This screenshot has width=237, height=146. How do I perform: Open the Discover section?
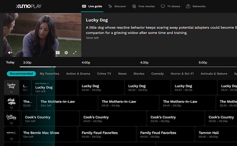[x=117, y=6]
